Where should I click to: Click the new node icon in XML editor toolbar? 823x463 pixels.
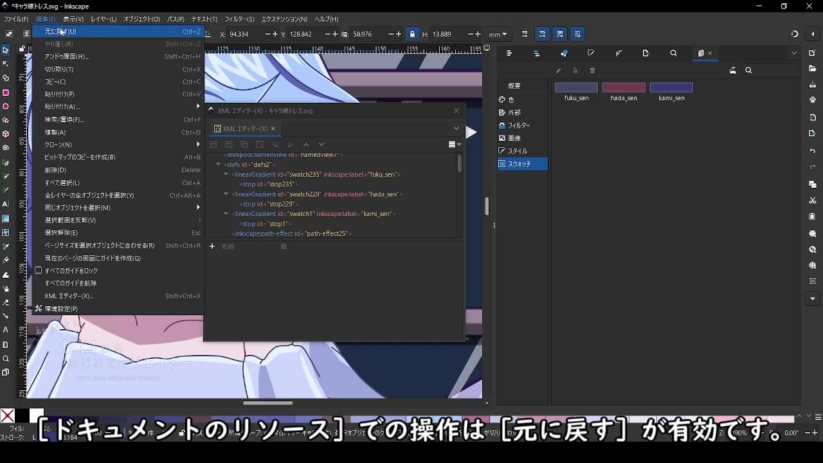click(x=213, y=145)
